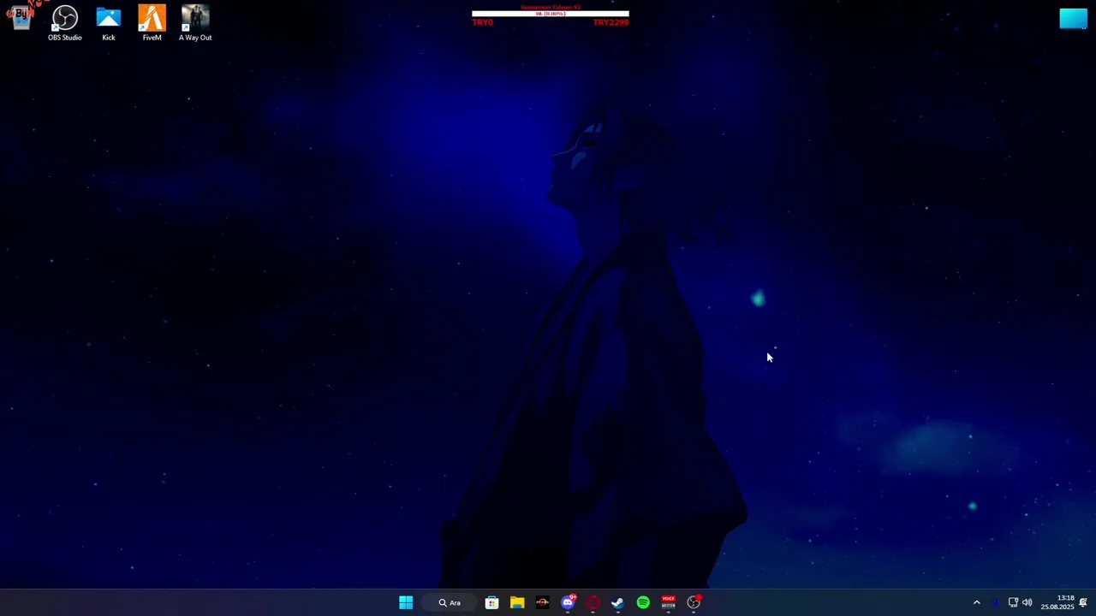The image size is (1096, 616).
Task: Open network status tray icon
Action: coord(1013,602)
